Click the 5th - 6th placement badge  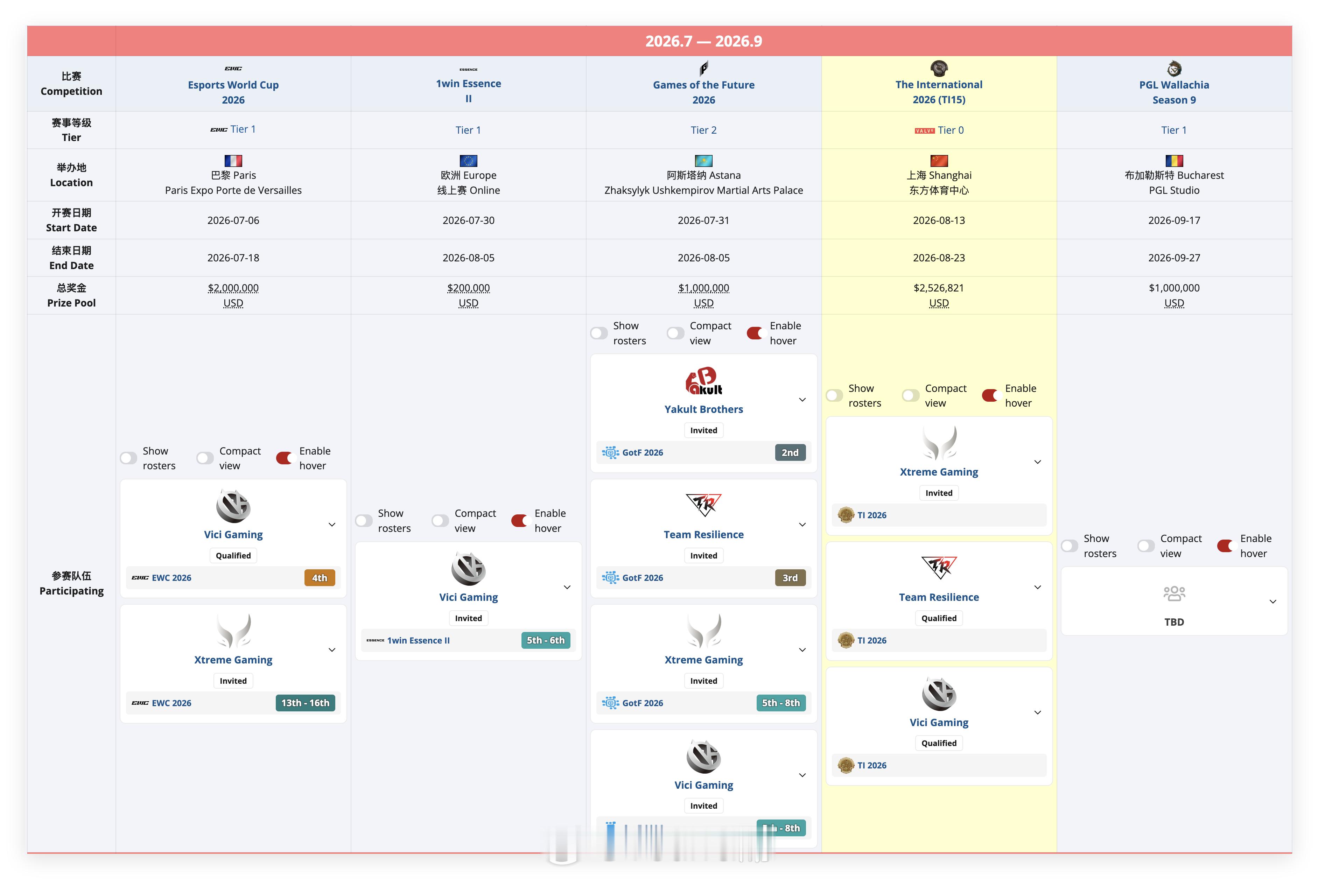546,641
